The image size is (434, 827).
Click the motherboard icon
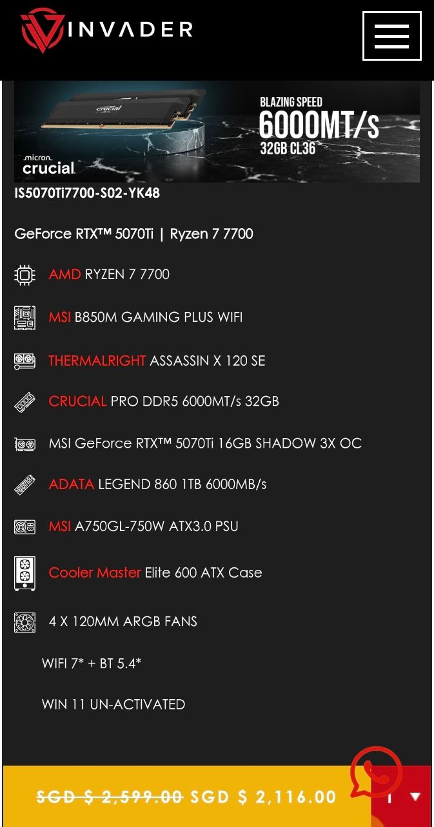(x=25, y=317)
